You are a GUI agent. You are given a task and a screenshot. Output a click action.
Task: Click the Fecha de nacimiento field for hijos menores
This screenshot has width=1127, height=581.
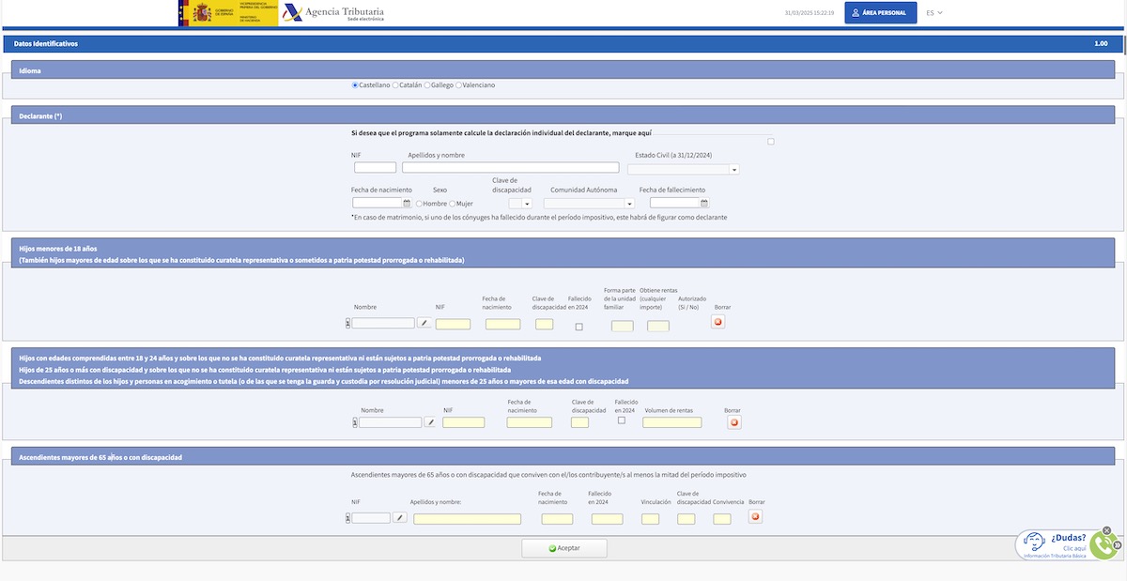click(502, 324)
